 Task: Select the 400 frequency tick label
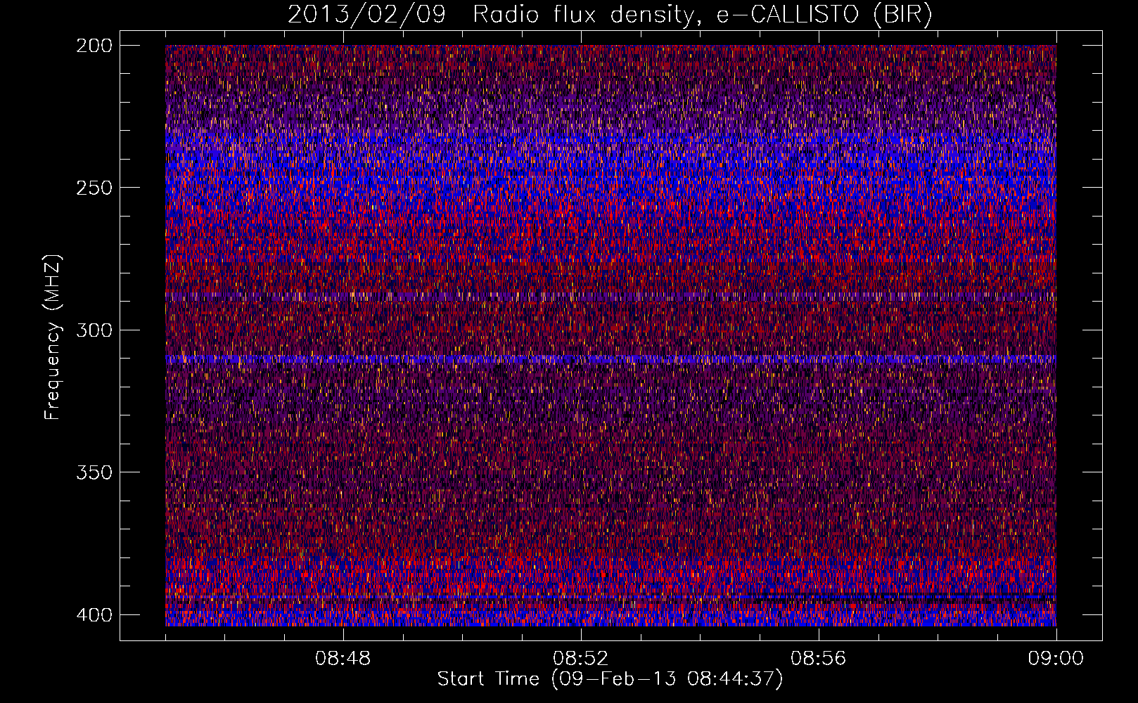[94, 614]
